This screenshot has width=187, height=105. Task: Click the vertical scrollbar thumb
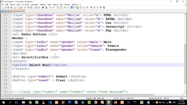pyautogui.click(x=185, y=64)
